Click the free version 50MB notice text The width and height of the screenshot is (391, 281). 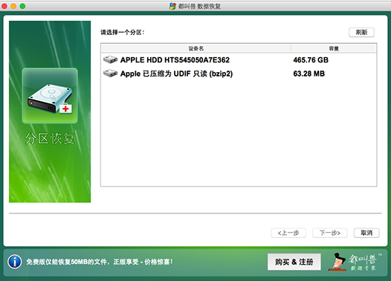pos(100,262)
